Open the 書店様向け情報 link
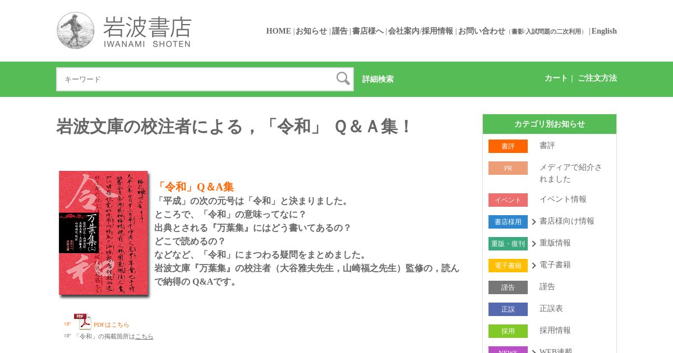 [567, 221]
